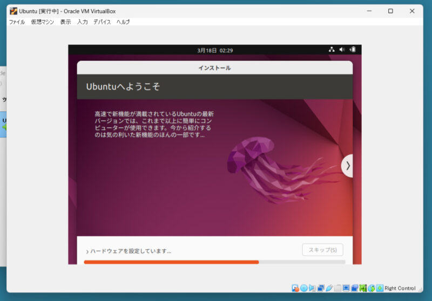The width and height of the screenshot is (432, 301).
Task: Click the Ubuntuへようこそ heading
Action: [123, 87]
